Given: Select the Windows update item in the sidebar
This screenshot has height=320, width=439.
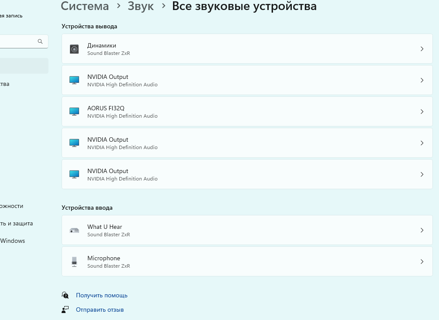Looking at the screenshot, I should coord(13,241).
